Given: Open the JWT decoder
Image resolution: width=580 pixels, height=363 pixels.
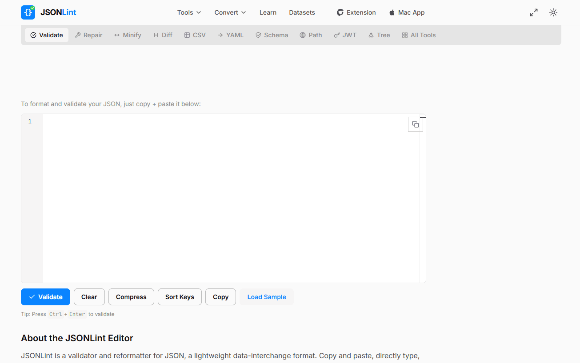Looking at the screenshot, I should pos(345,35).
